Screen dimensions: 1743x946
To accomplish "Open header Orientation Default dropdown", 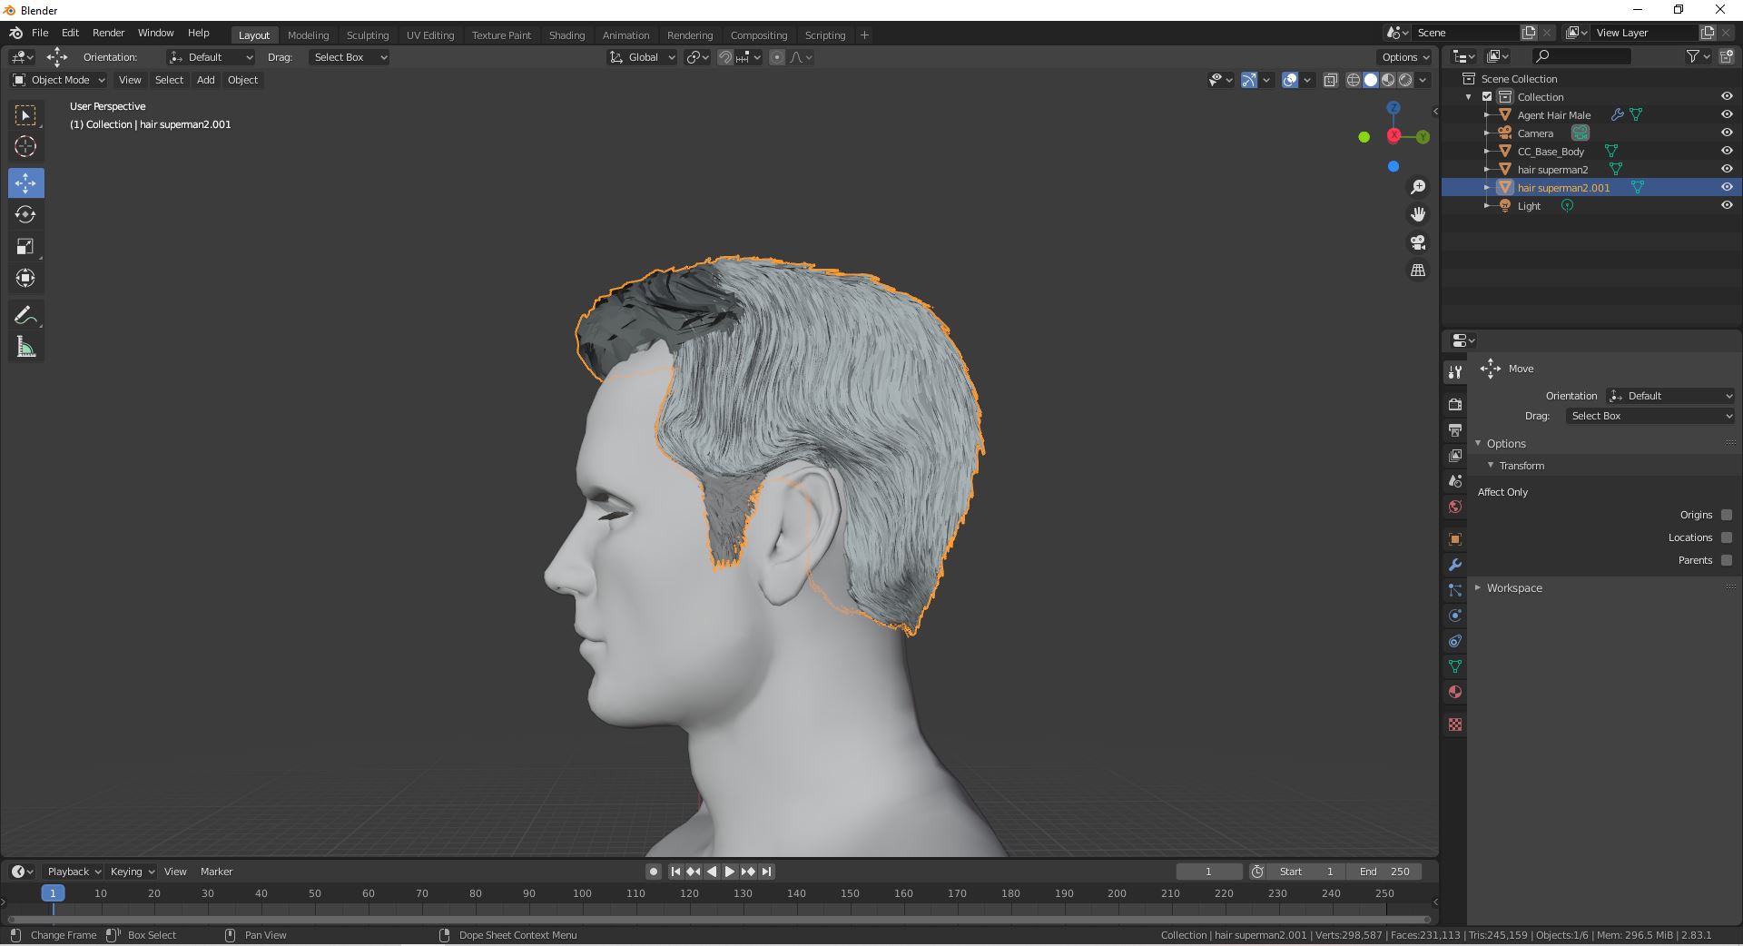I will [x=211, y=57].
